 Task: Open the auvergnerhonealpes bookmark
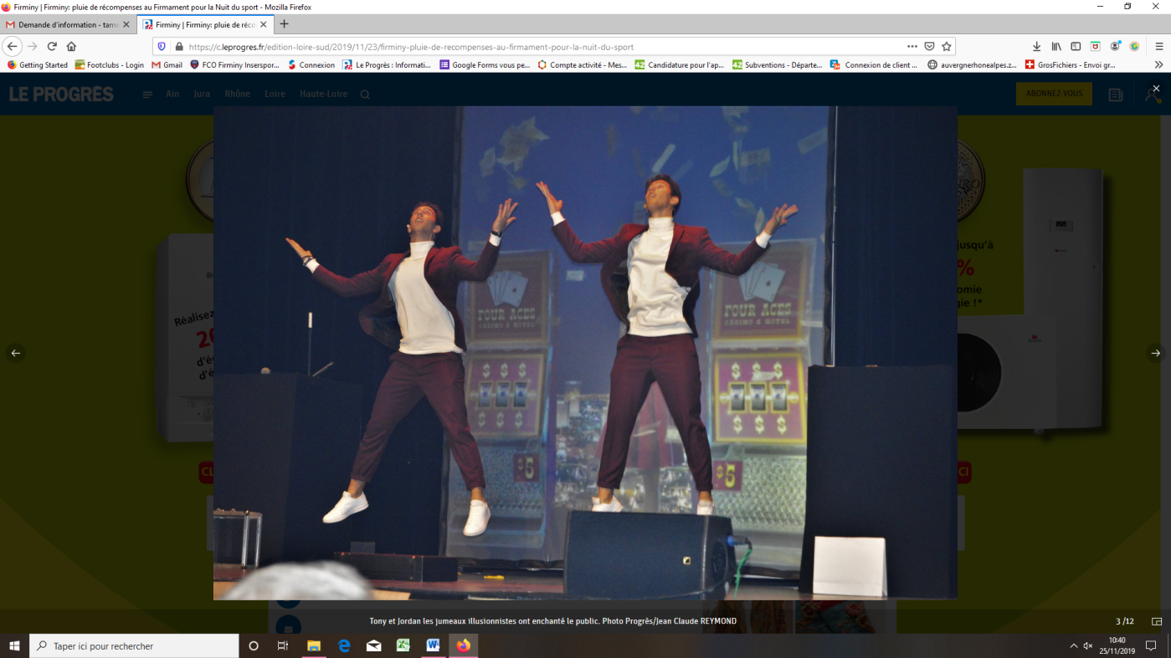972,64
